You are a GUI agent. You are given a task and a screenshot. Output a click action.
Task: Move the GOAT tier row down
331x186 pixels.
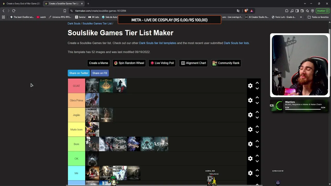coord(257,88)
